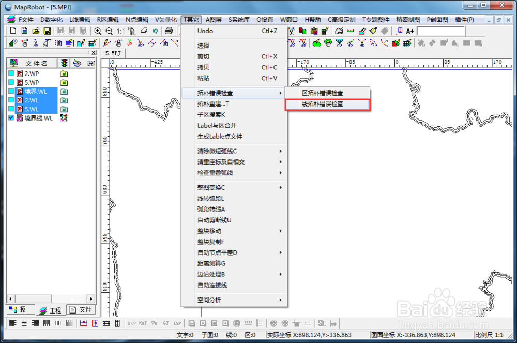
Task: Uncheck the checkbox for 境界线.WL
Action: [x=11, y=118]
